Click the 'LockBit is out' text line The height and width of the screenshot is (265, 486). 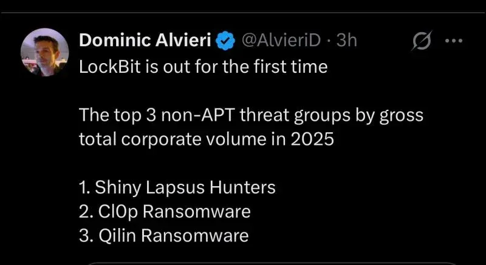[204, 66]
